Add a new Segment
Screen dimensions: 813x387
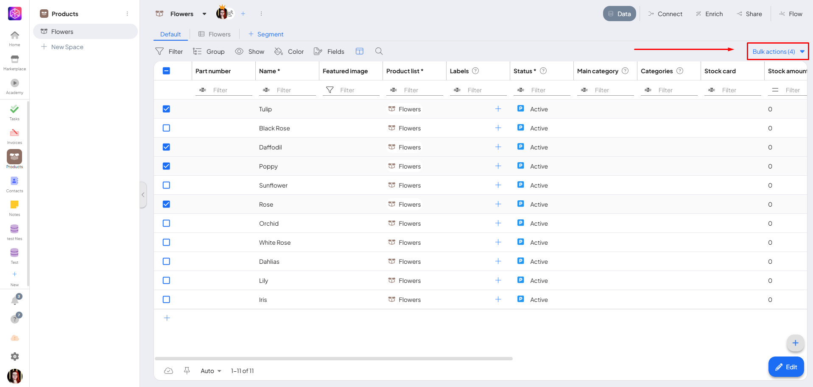tap(266, 34)
